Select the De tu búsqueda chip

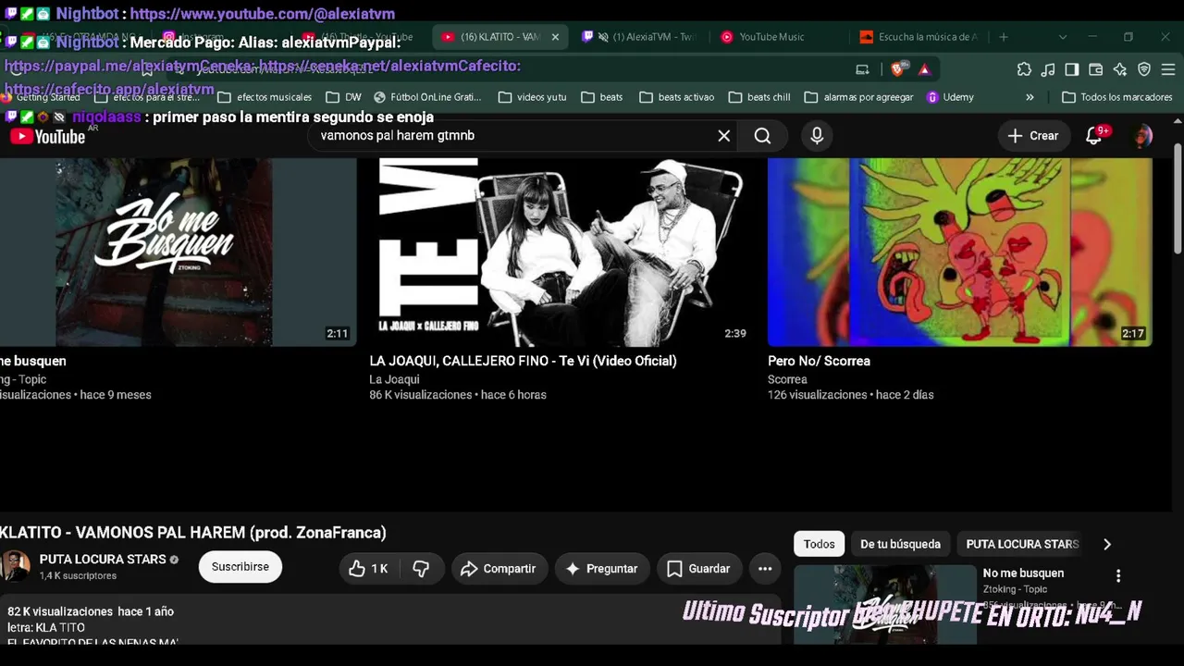900,544
